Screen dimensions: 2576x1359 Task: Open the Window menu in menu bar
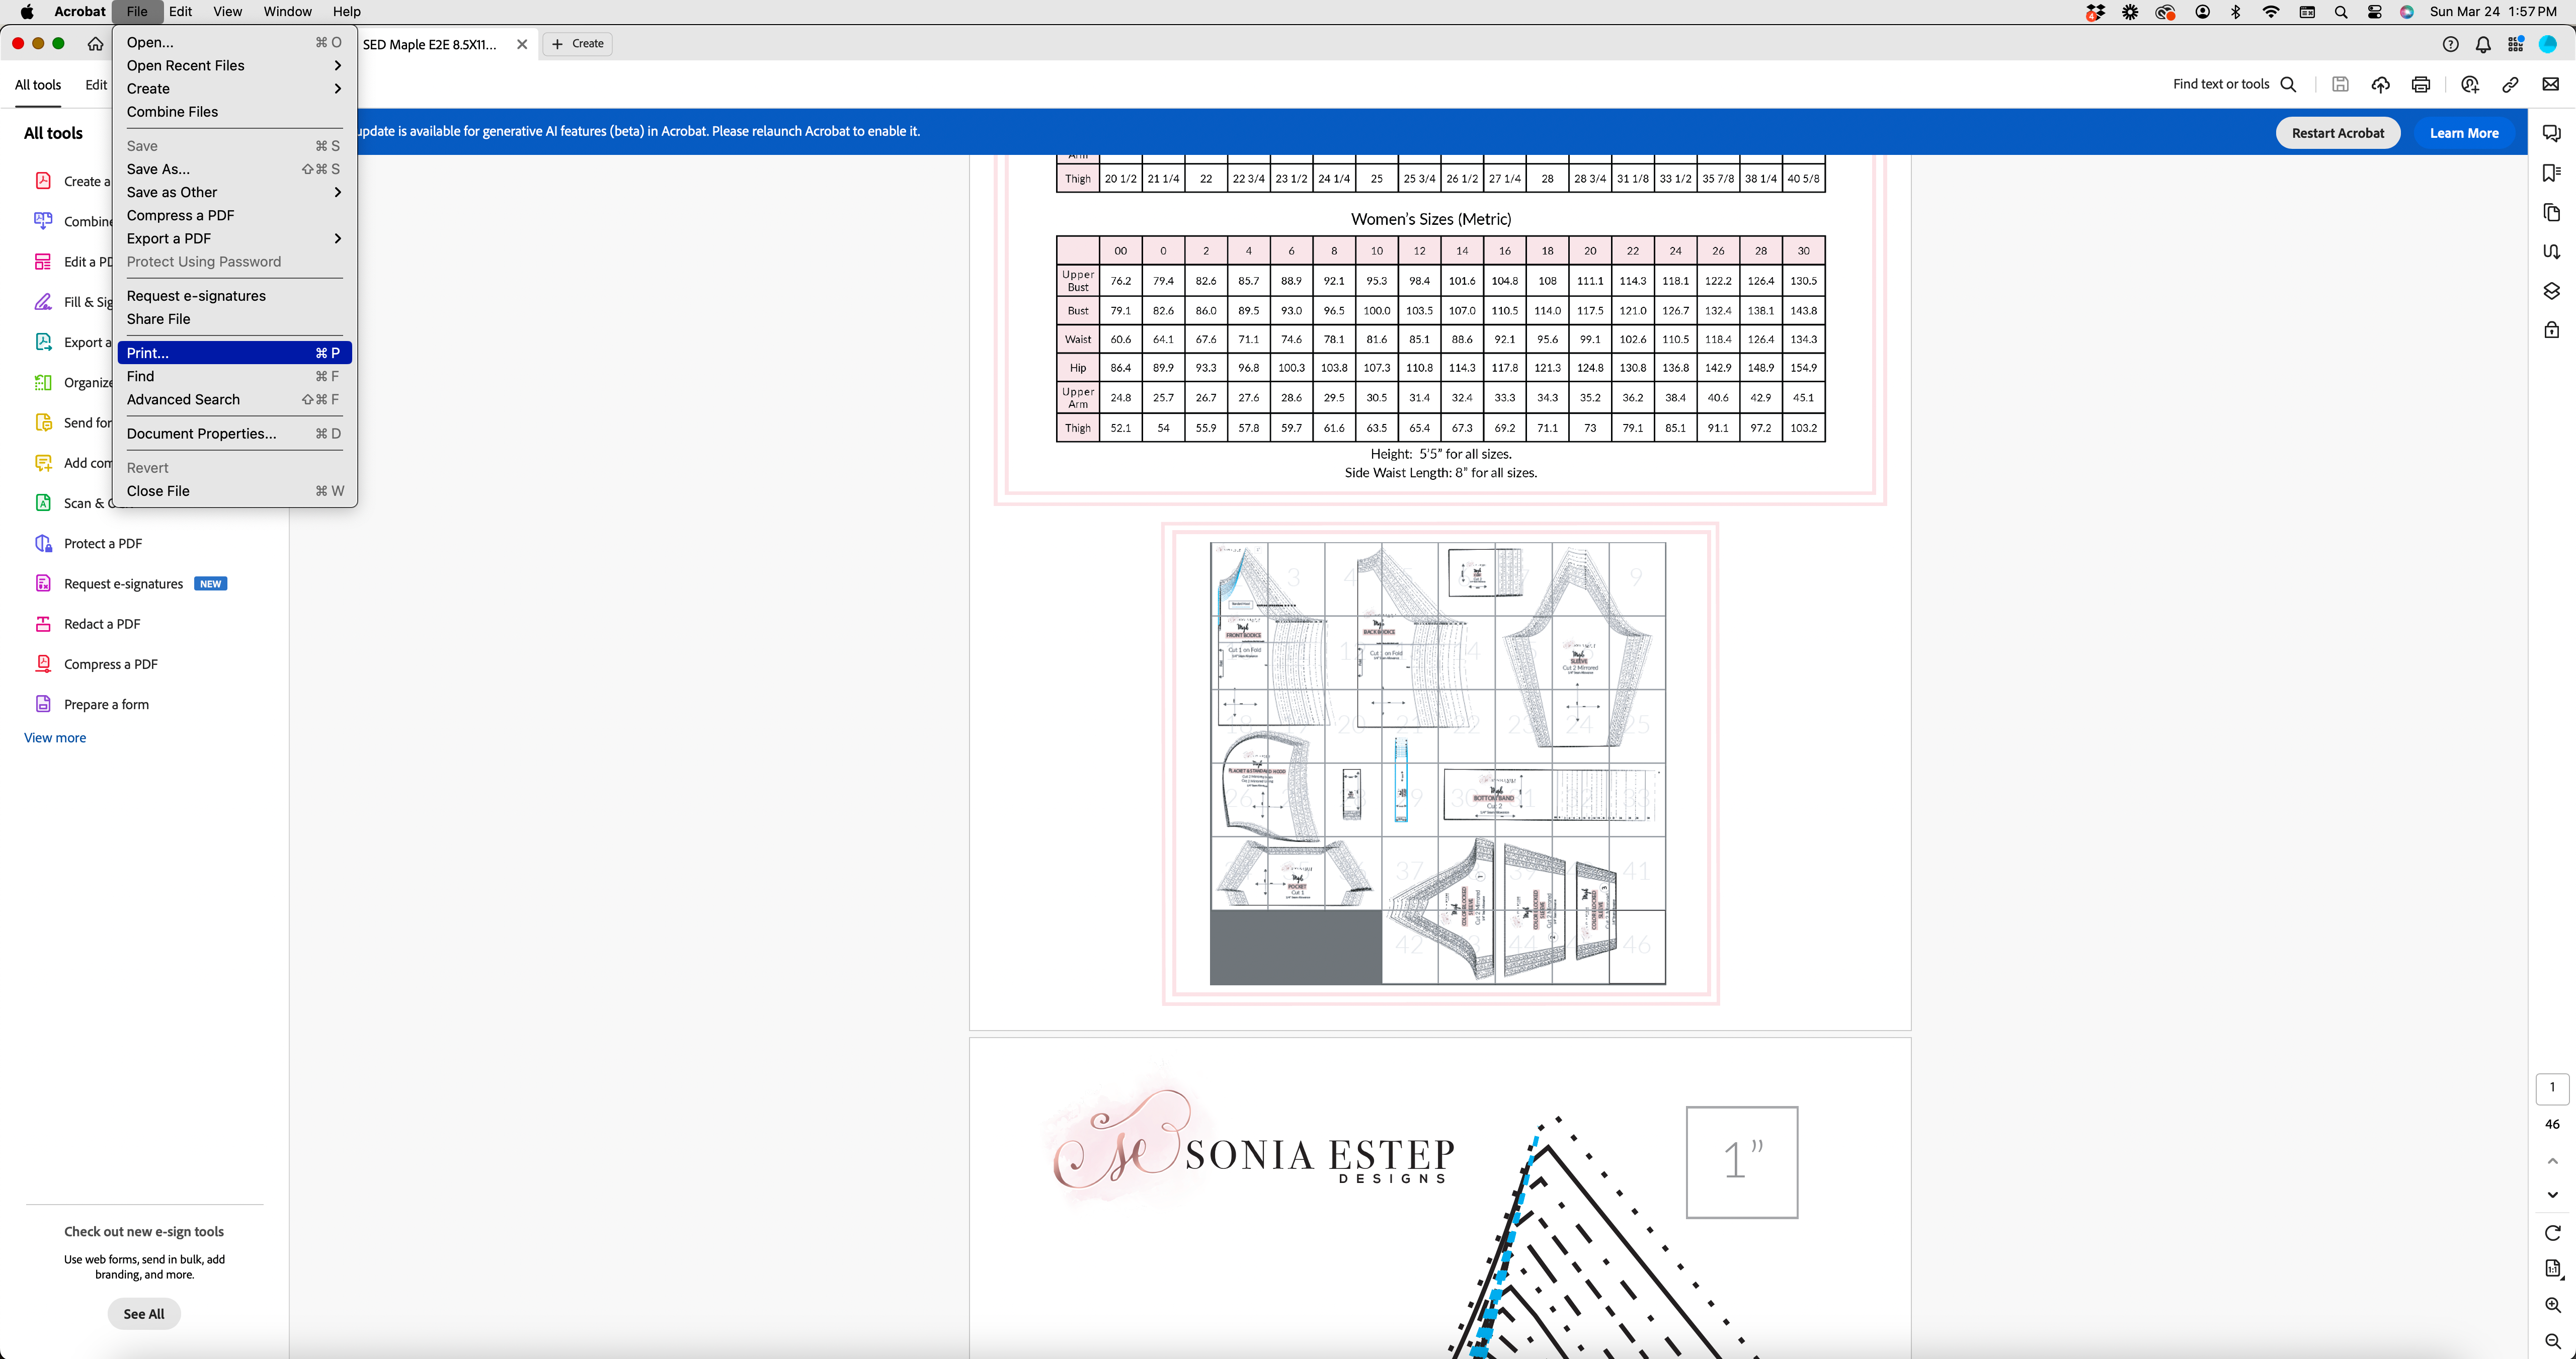pos(287,11)
